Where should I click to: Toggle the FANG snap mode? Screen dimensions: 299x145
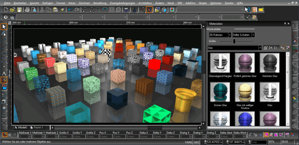pyautogui.click(x=189, y=142)
